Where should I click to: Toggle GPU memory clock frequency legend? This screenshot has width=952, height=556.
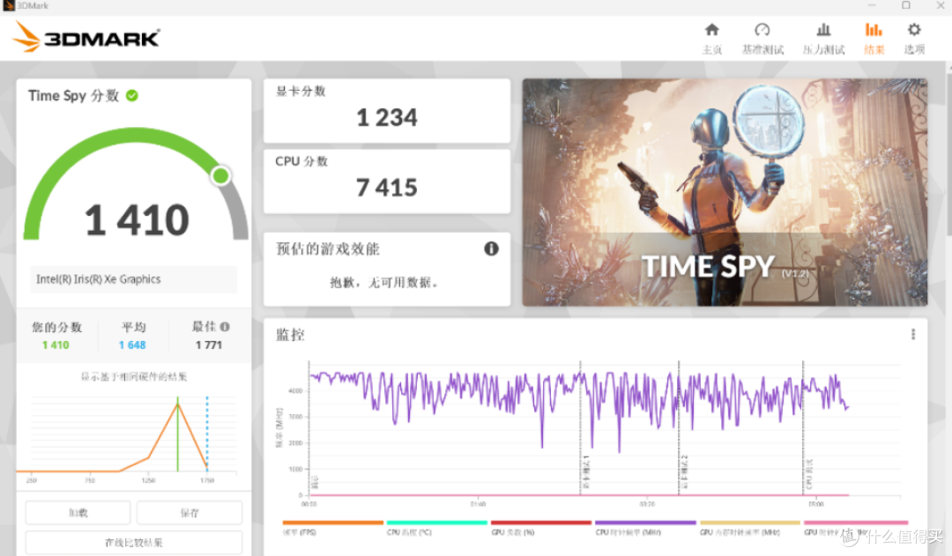(749, 528)
